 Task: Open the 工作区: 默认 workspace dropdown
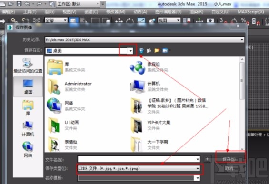pos(78,4)
